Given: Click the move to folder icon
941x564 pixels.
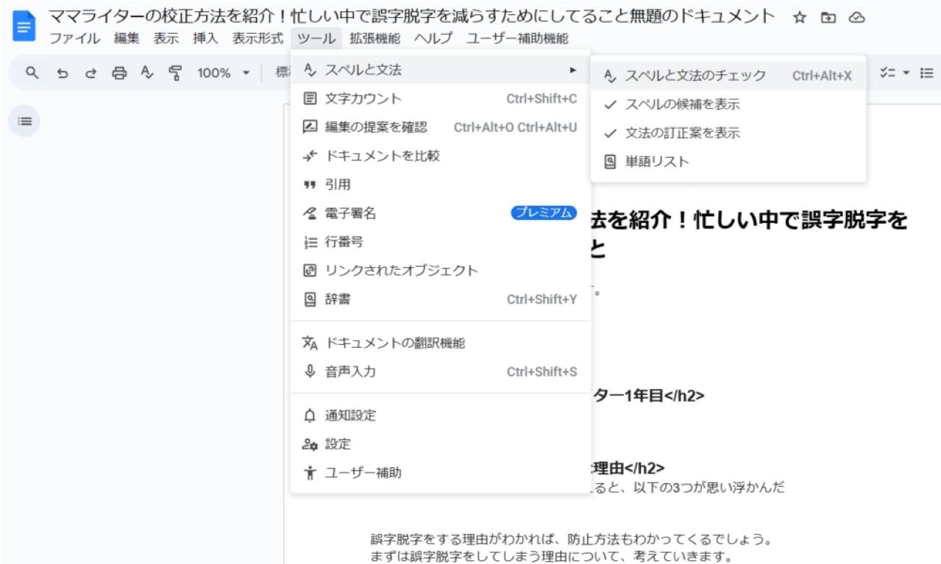Looking at the screenshot, I should coord(828,18).
